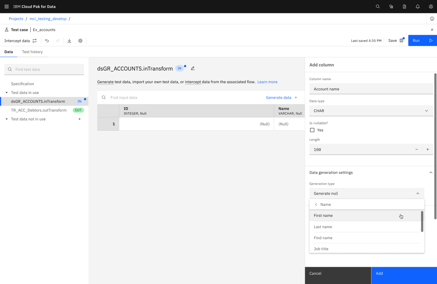The height and width of the screenshot is (284, 437).
Task: Open the Learn more link
Action: (267, 82)
